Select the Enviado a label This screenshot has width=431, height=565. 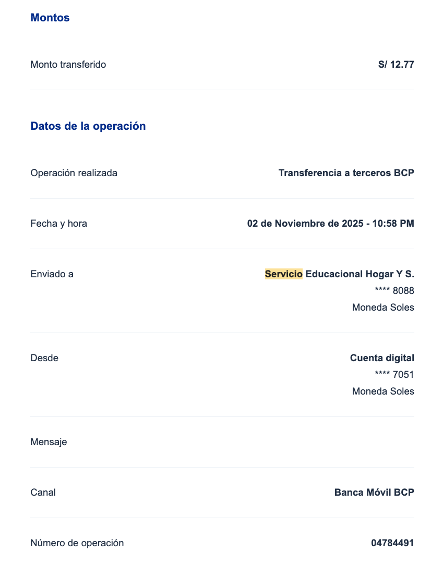click(x=52, y=274)
